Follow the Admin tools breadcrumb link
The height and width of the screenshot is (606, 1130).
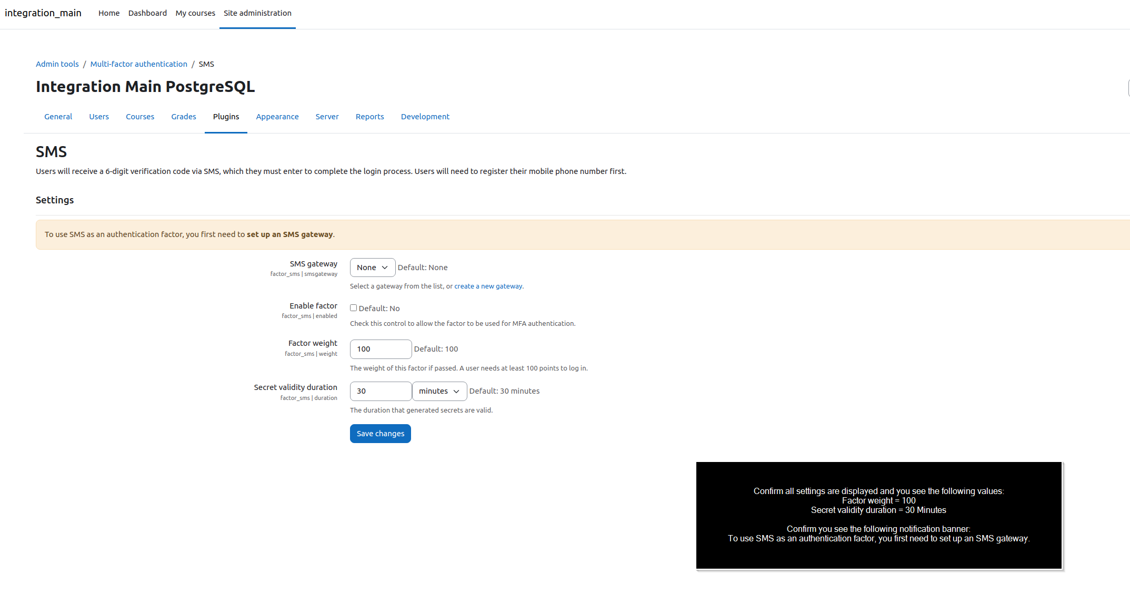[57, 64]
